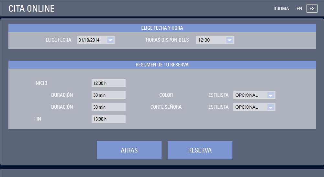Image resolution: width=324 pixels, height=177 pixels.
Task: Click the duration field in the CORTE SEÑORA row
Action: click(x=108, y=107)
